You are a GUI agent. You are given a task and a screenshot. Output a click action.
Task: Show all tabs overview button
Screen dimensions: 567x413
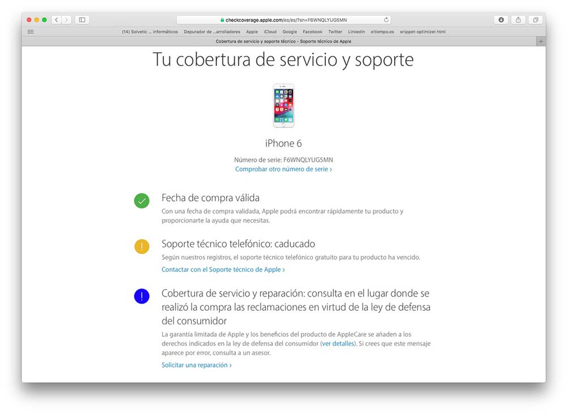pyautogui.click(x=536, y=20)
